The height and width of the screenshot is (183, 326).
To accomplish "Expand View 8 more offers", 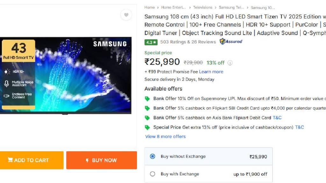I will (x=165, y=136).
